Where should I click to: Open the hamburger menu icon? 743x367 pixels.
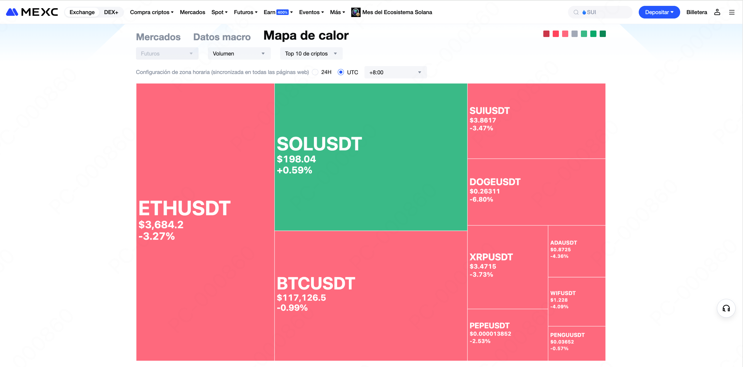coord(732,12)
